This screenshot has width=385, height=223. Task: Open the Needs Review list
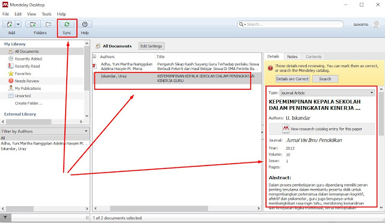[x=26, y=81]
